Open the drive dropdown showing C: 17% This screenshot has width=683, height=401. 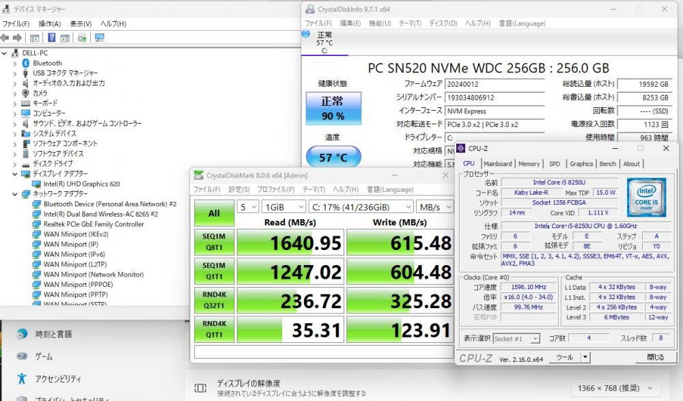coord(361,207)
